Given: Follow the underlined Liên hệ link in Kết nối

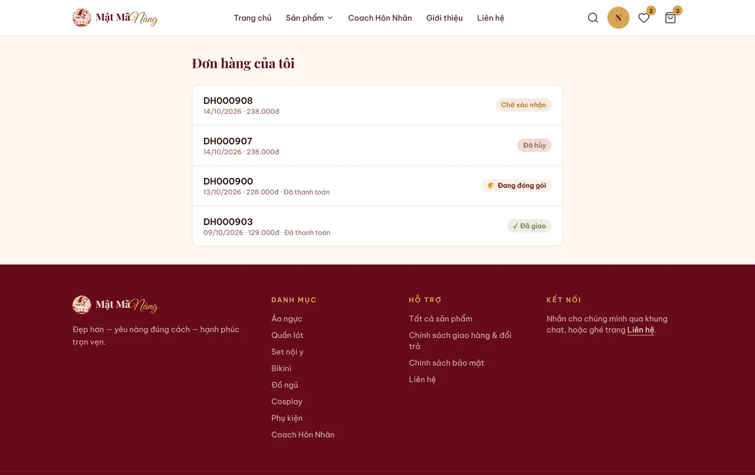Looking at the screenshot, I should (x=641, y=330).
